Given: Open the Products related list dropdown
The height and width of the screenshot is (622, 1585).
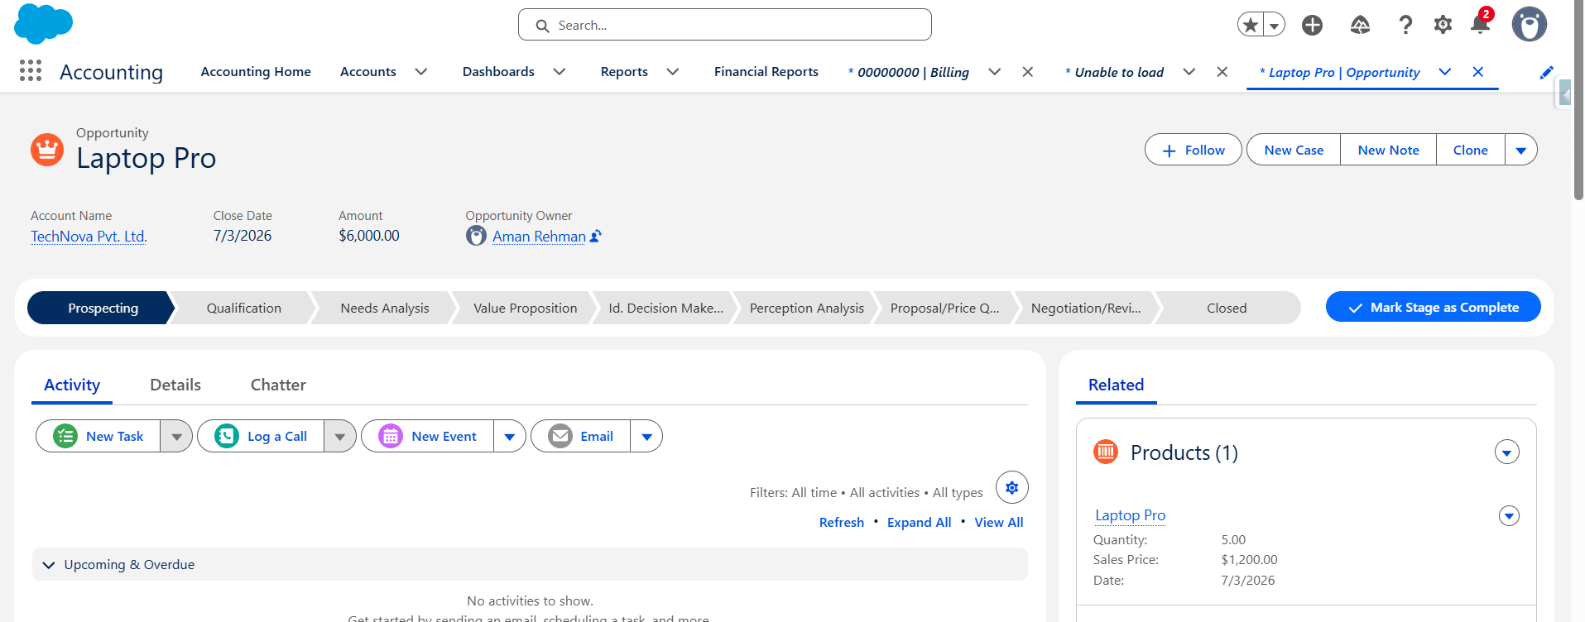Looking at the screenshot, I should [x=1506, y=452].
